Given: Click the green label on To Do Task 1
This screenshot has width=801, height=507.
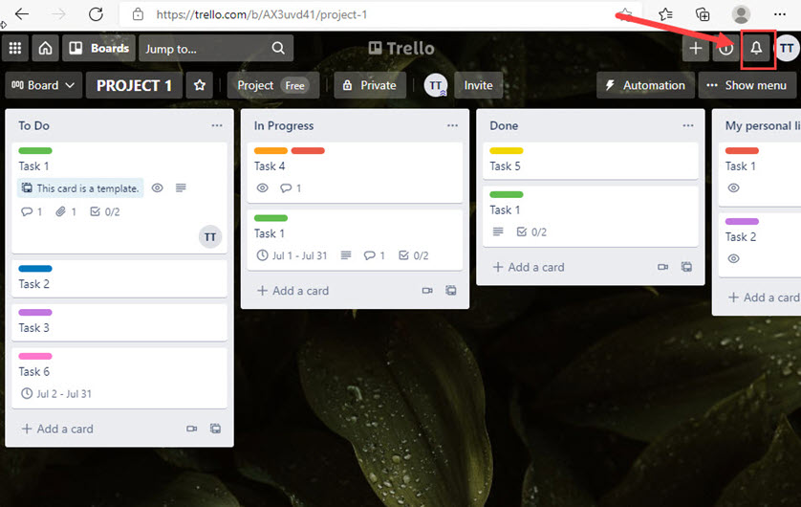Looking at the screenshot, I should tap(35, 151).
